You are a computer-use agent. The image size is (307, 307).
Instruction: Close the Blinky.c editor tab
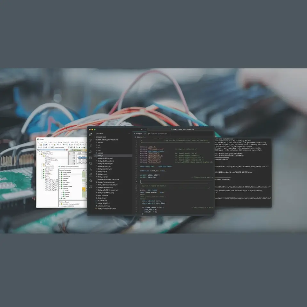(145, 134)
